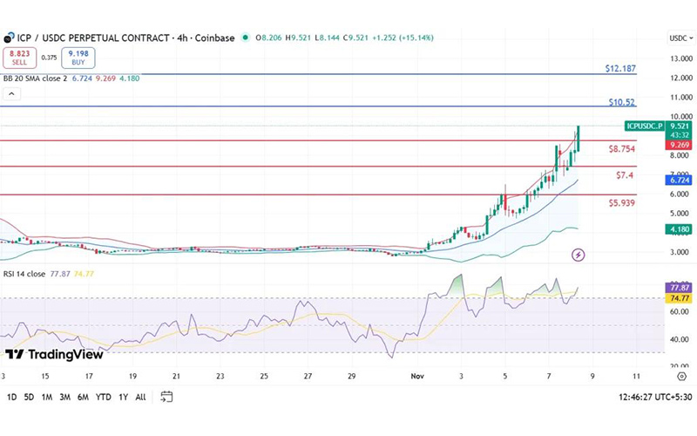Click the green market status dot
Image resolution: width=697 pixels, height=436 pixels.
tap(246, 37)
